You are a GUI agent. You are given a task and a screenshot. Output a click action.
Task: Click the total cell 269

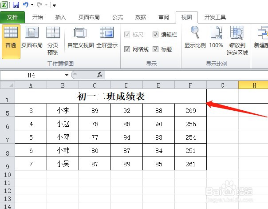(x=191, y=110)
